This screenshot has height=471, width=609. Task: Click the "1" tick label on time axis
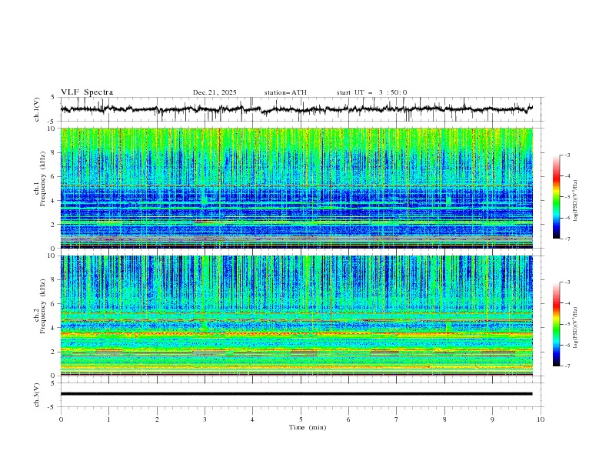click(x=108, y=419)
